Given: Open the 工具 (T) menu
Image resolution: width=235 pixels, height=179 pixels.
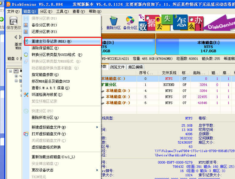Looking at the screenshot, I should click(62, 11).
